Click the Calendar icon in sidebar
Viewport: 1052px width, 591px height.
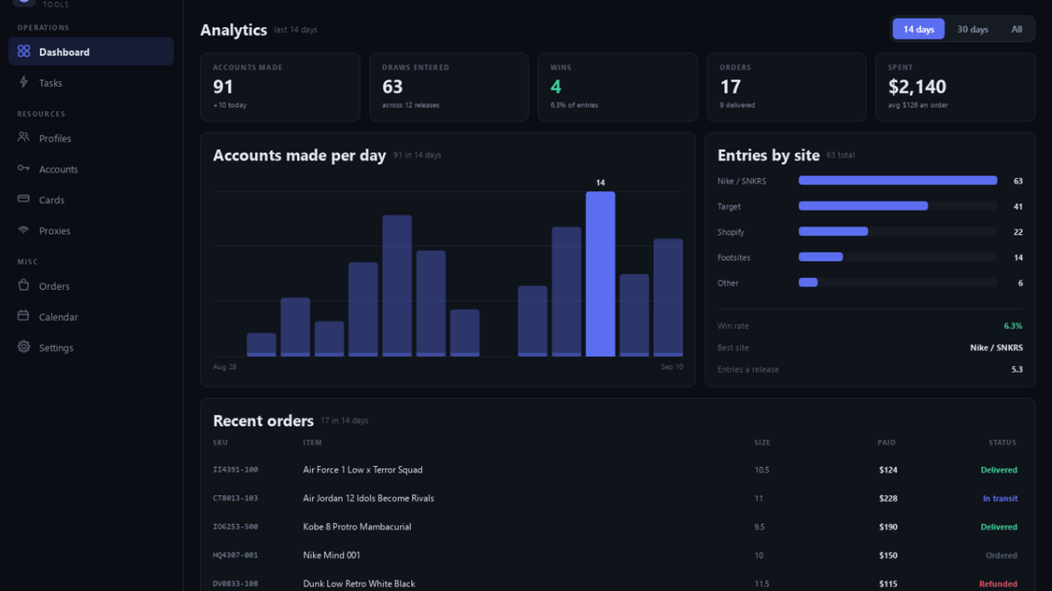click(23, 316)
